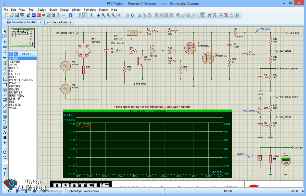Image resolution: width=306 pixels, height=196 pixels.
Task: Activate the Graph mode tool
Action: coord(5,79)
